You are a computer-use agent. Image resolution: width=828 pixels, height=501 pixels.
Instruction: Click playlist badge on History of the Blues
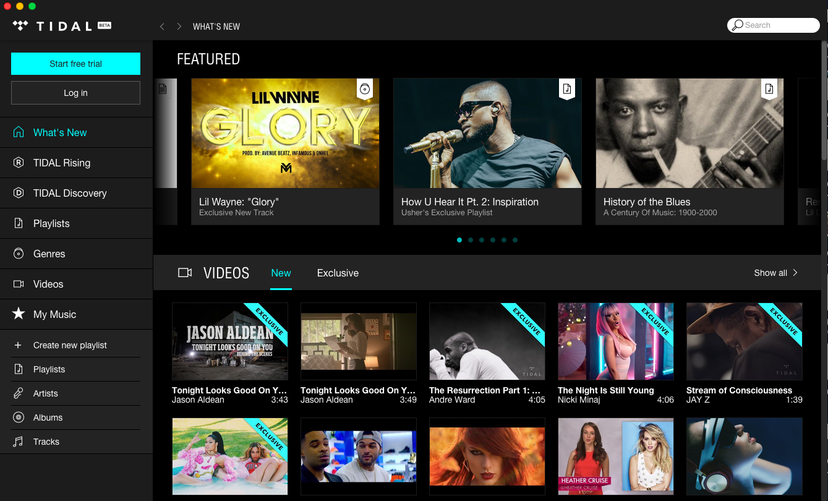tap(769, 88)
